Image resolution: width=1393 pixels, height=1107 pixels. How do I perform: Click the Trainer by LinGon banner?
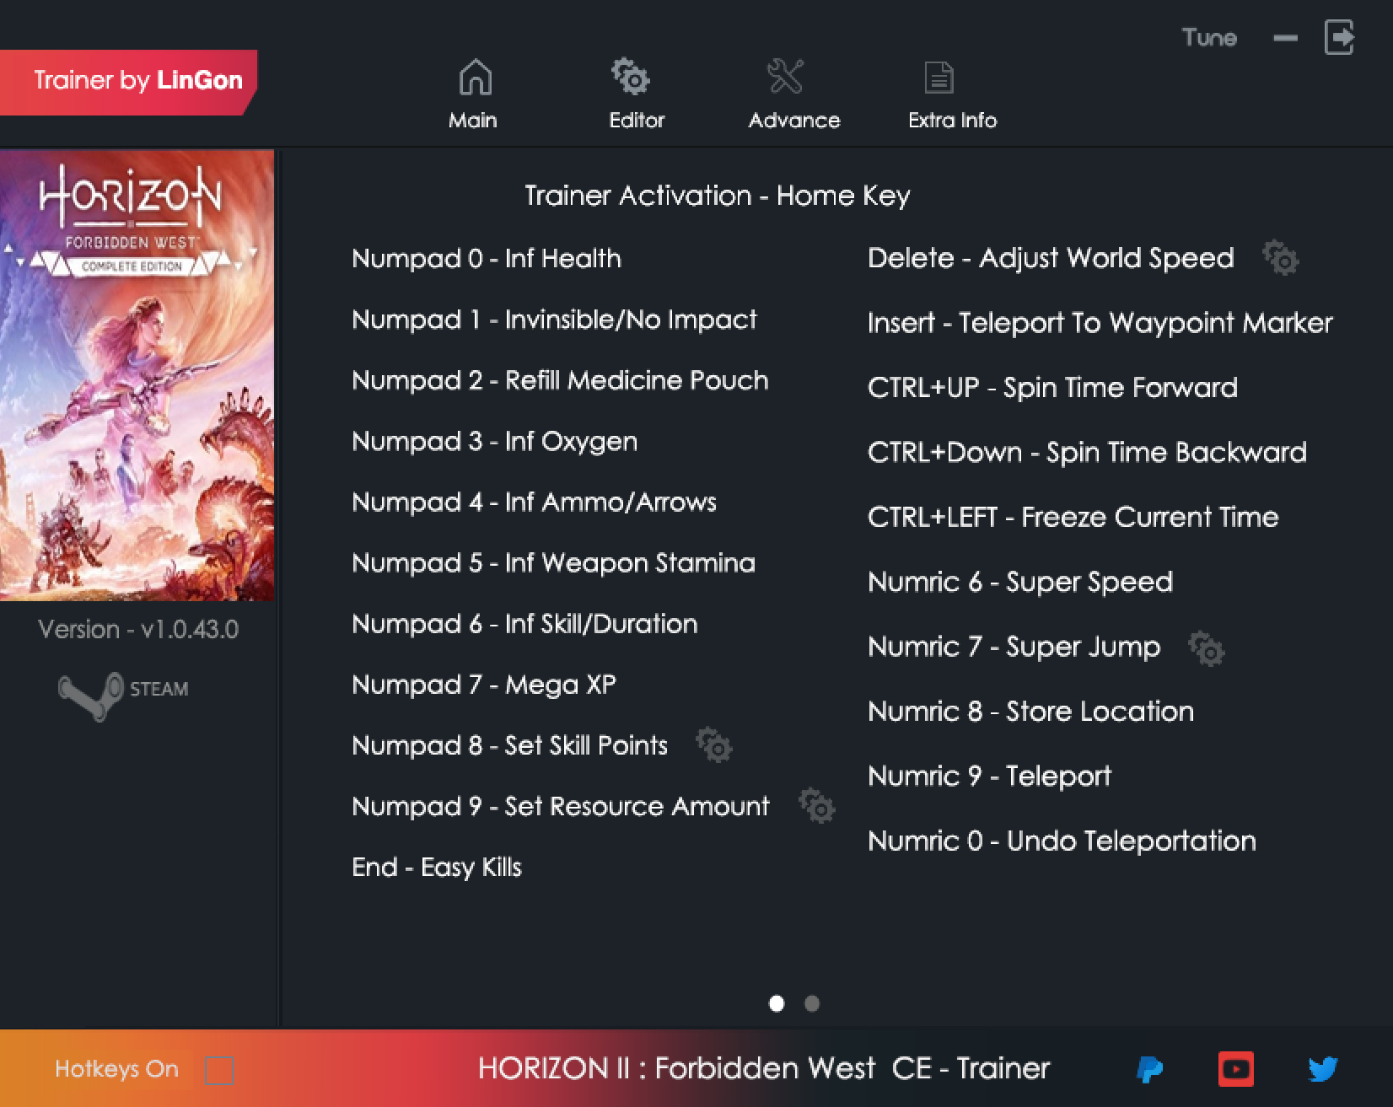[x=128, y=81]
